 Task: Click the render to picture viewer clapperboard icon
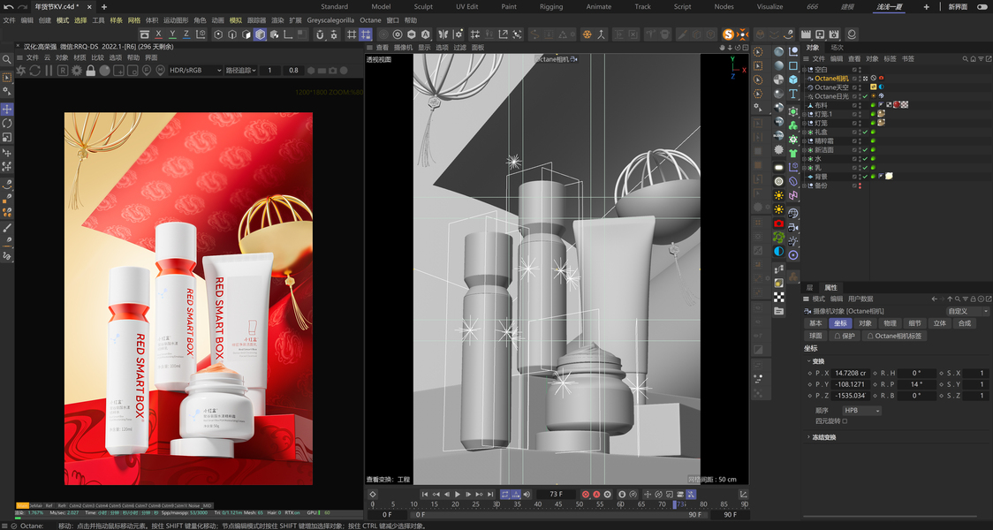click(807, 34)
